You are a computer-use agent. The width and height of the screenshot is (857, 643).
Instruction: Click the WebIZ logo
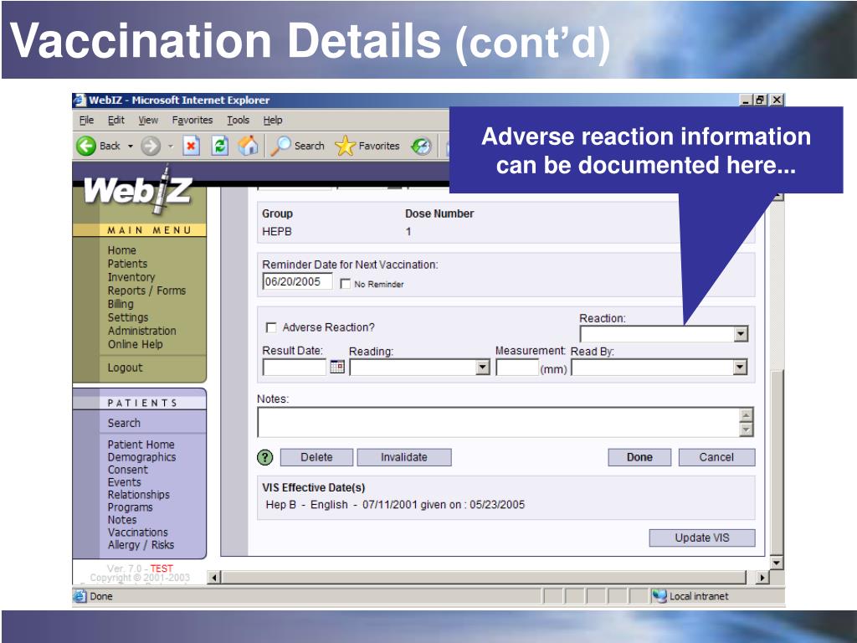click(x=138, y=190)
